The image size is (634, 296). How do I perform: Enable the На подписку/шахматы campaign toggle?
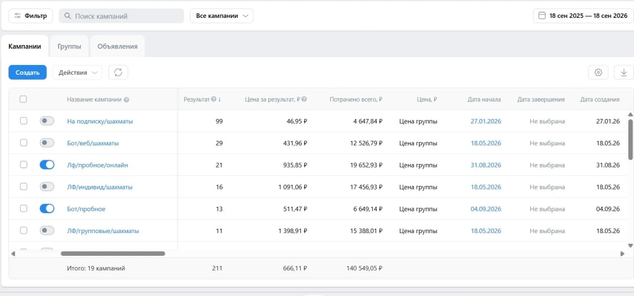(47, 121)
